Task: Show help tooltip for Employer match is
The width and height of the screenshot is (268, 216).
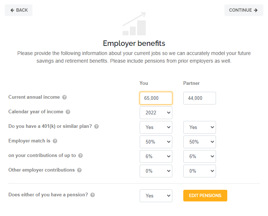Action: 55,141
